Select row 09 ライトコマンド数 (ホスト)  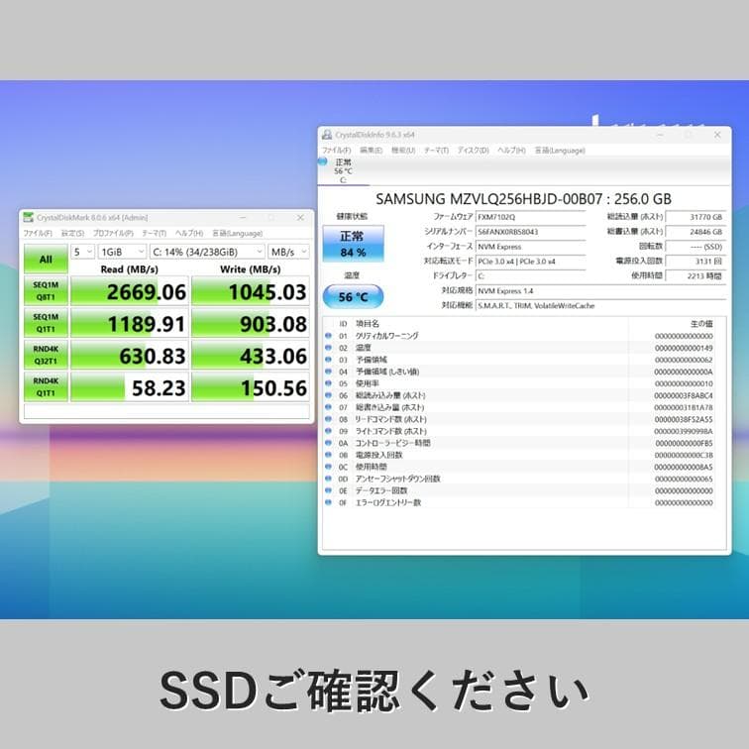coord(520,431)
